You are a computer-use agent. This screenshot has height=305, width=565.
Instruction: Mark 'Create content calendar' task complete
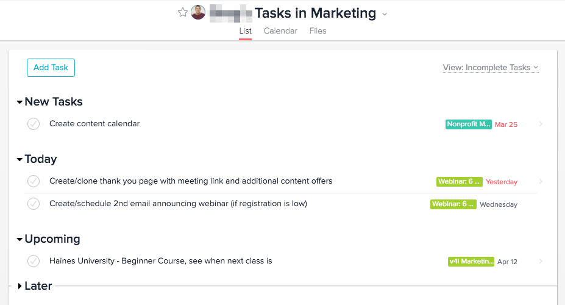pos(34,124)
